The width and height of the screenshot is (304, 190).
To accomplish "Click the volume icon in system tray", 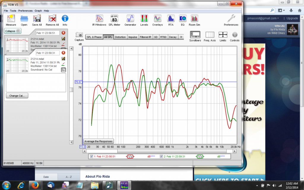I will [274, 186].
